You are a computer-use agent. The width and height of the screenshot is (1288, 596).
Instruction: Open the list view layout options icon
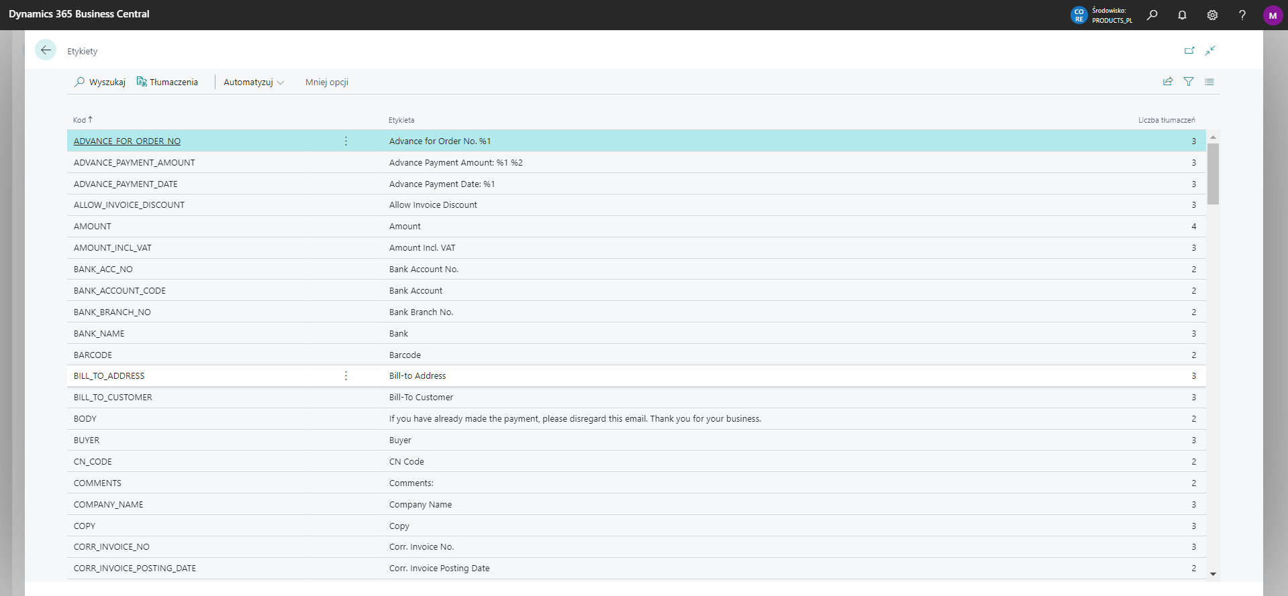(1209, 82)
